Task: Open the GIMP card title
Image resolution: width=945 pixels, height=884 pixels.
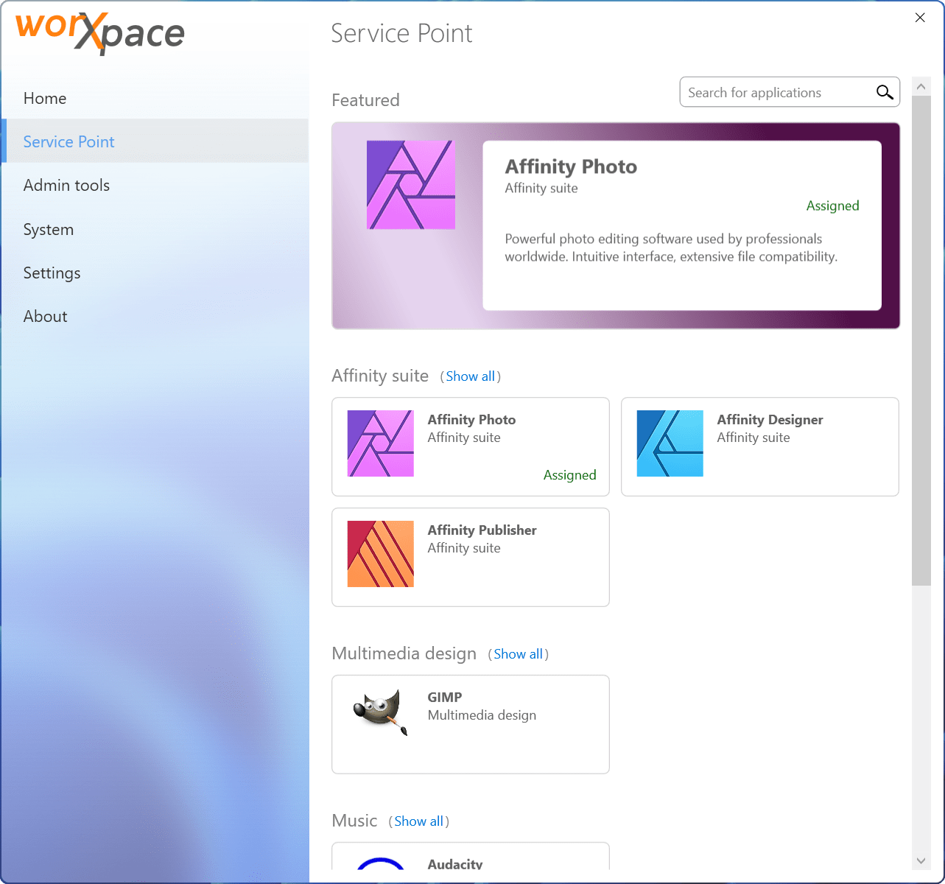Action: [x=445, y=697]
